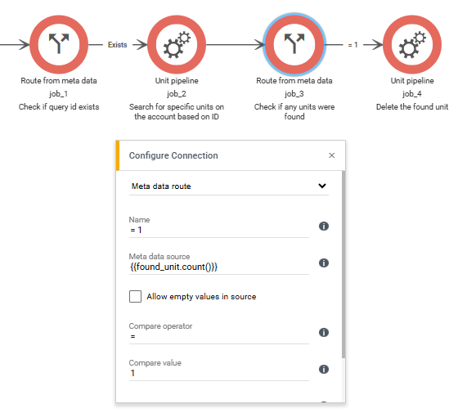Image resolution: width=458 pixels, height=413 pixels.
Task: Click the Allow empty values label text
Action: point(201,297)
